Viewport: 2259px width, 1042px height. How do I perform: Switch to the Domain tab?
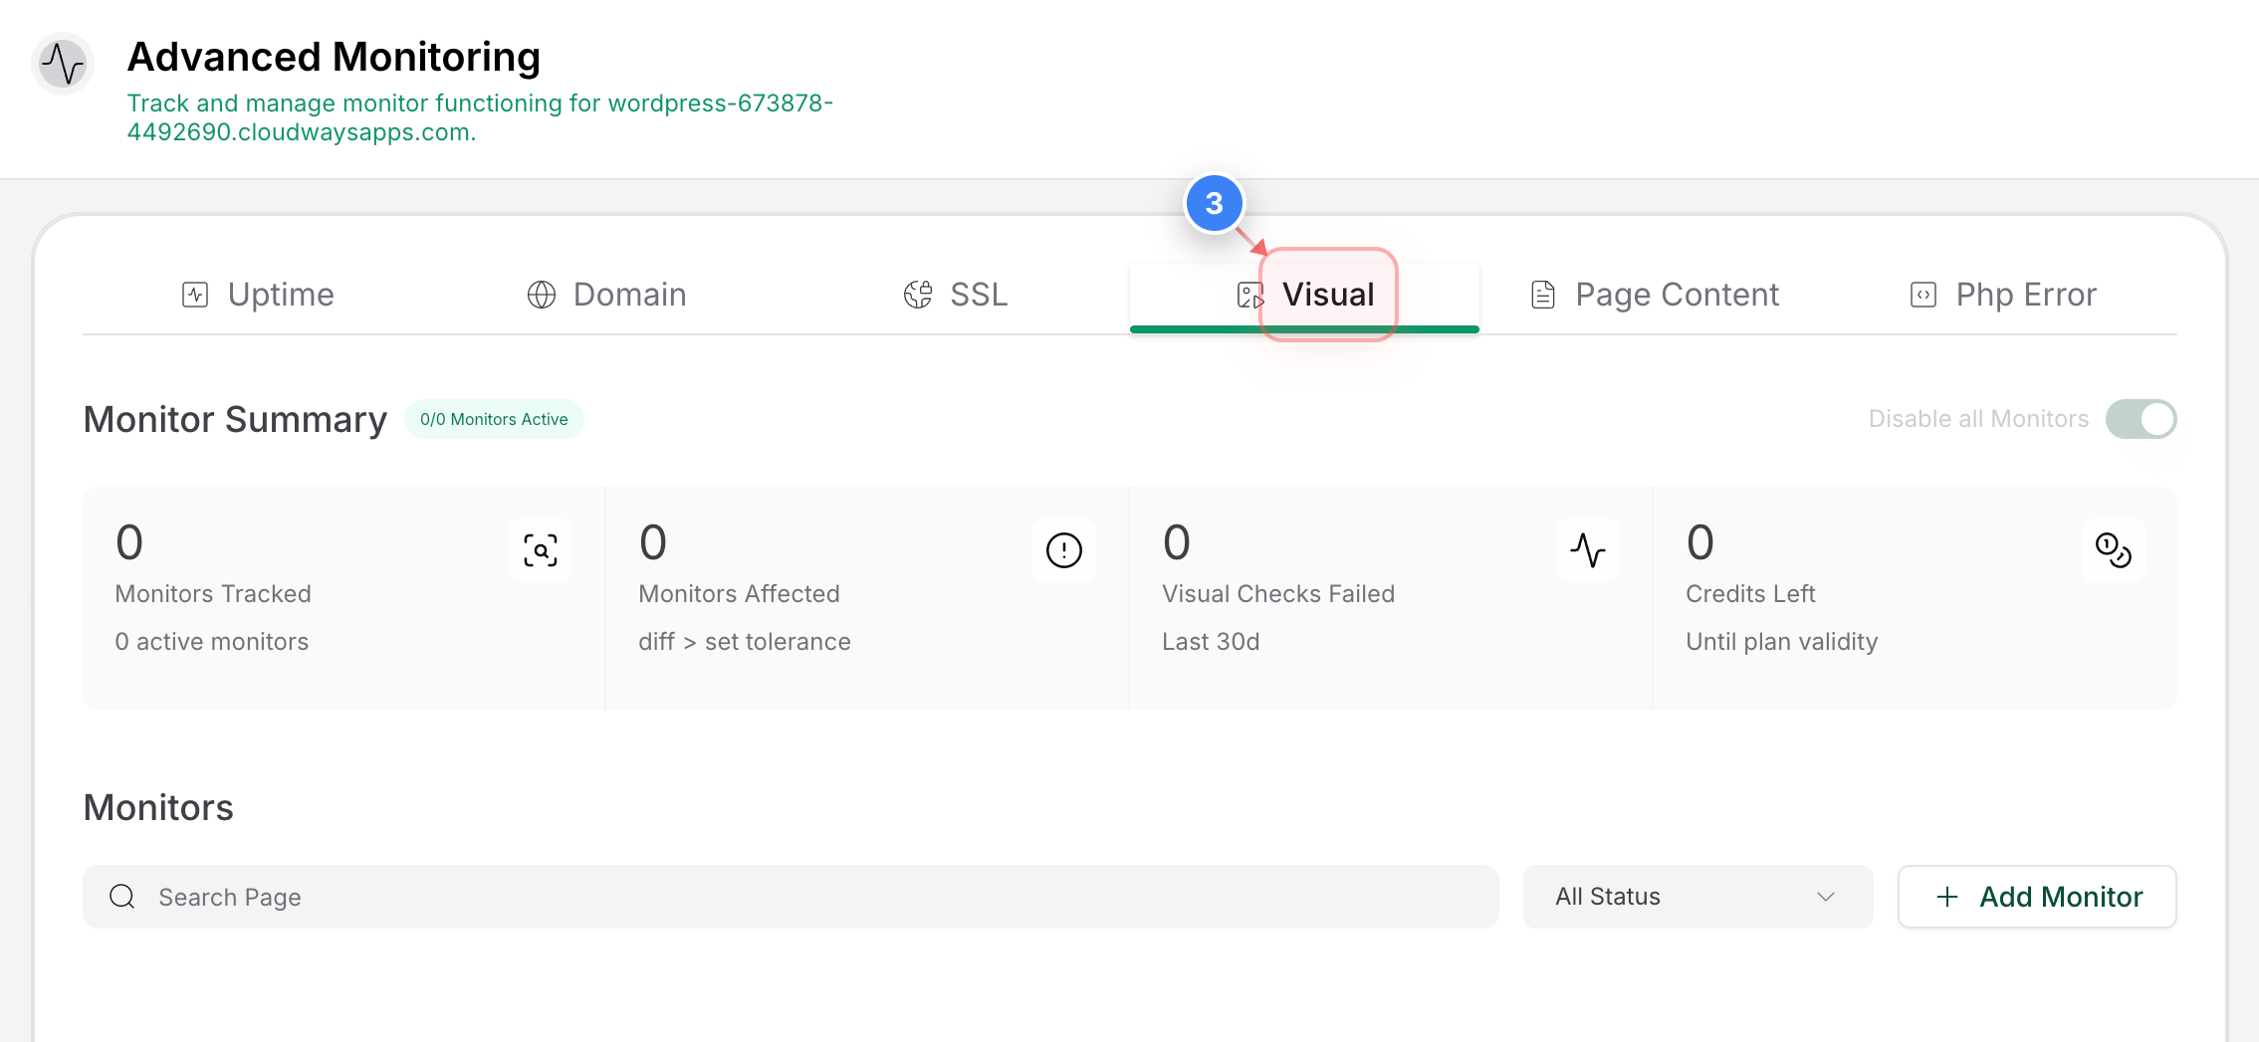(606, 295)
